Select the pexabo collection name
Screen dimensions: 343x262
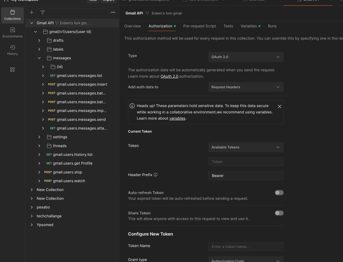pos(43,207)
